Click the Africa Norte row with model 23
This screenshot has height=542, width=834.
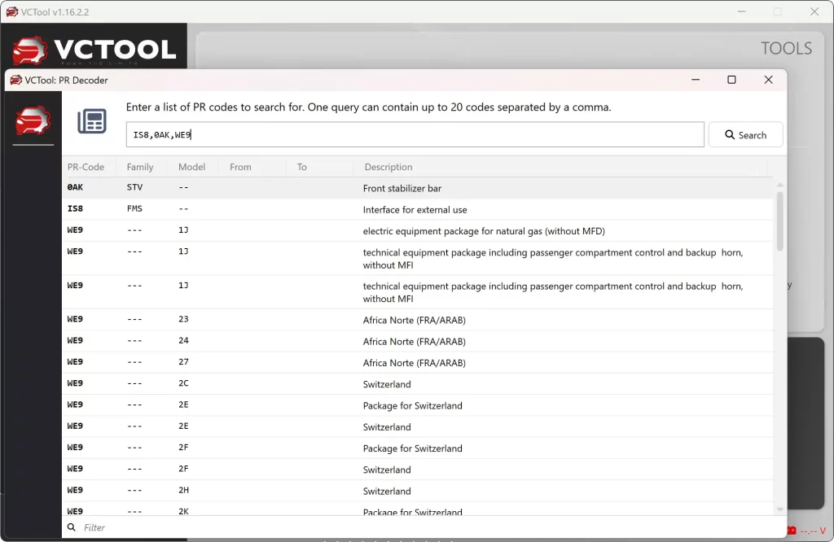[x=418, y=319]
